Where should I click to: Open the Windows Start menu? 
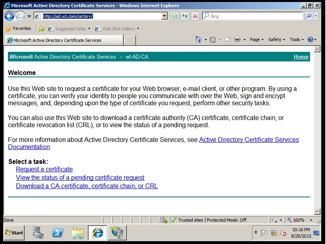point(14,233)
